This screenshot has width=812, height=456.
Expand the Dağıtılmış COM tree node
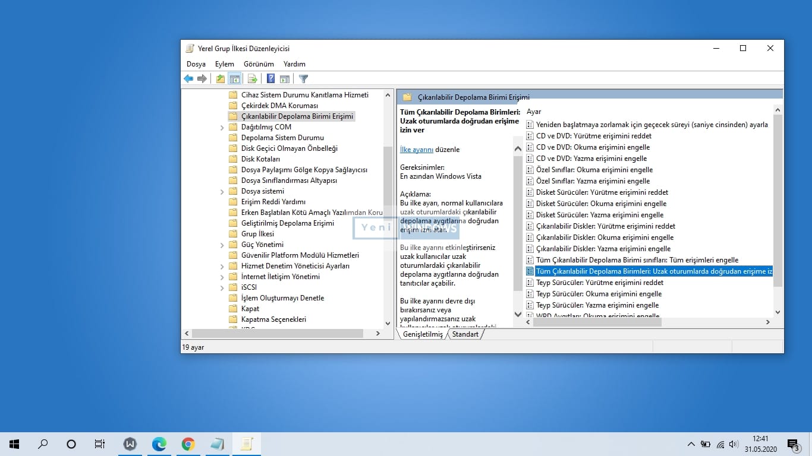[222, 127]
